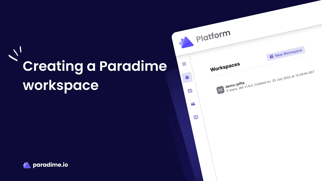Click the New Workspace button
This screenshot has height=181, width=322.
coord(286,53)
